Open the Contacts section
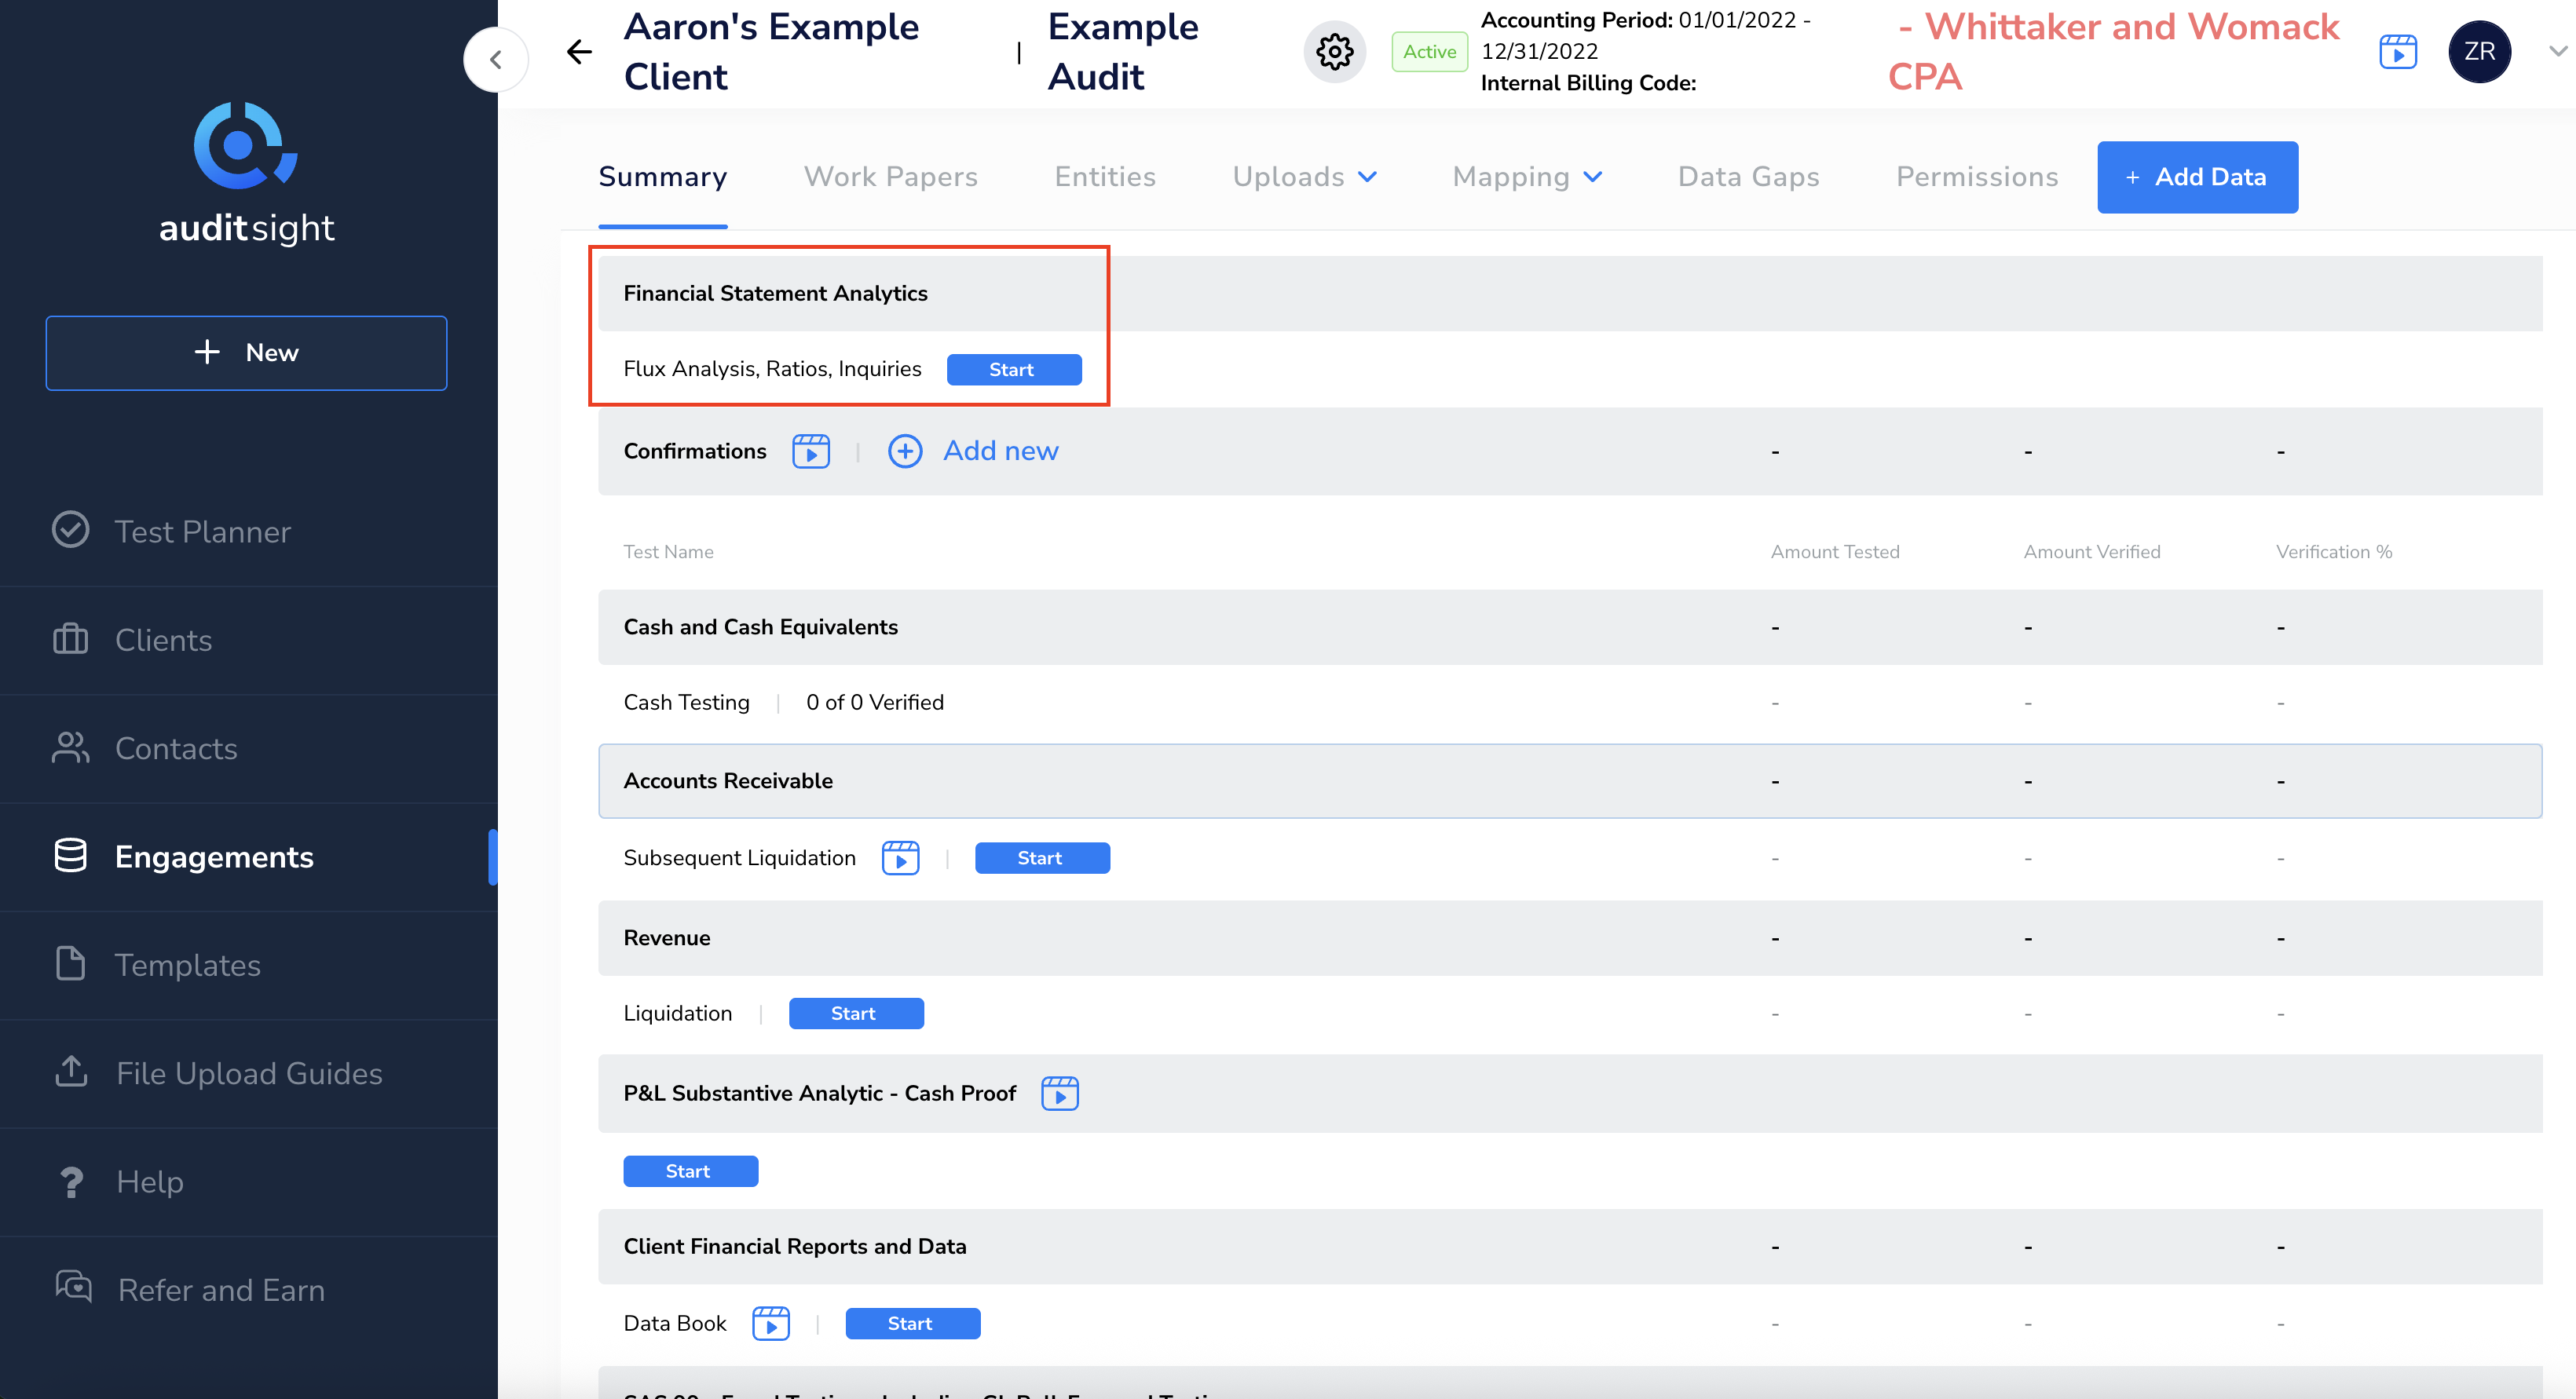The height and width of the screenshot is (1399, 2576). pos(176,747)
